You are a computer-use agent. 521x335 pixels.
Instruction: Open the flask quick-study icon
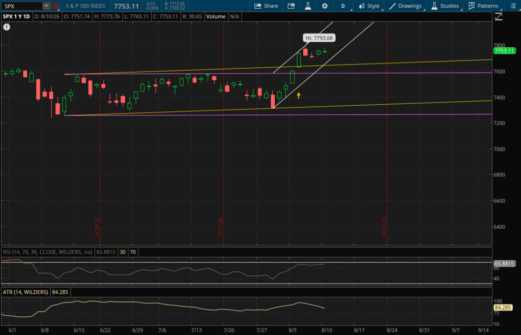(x=308, y=6)
